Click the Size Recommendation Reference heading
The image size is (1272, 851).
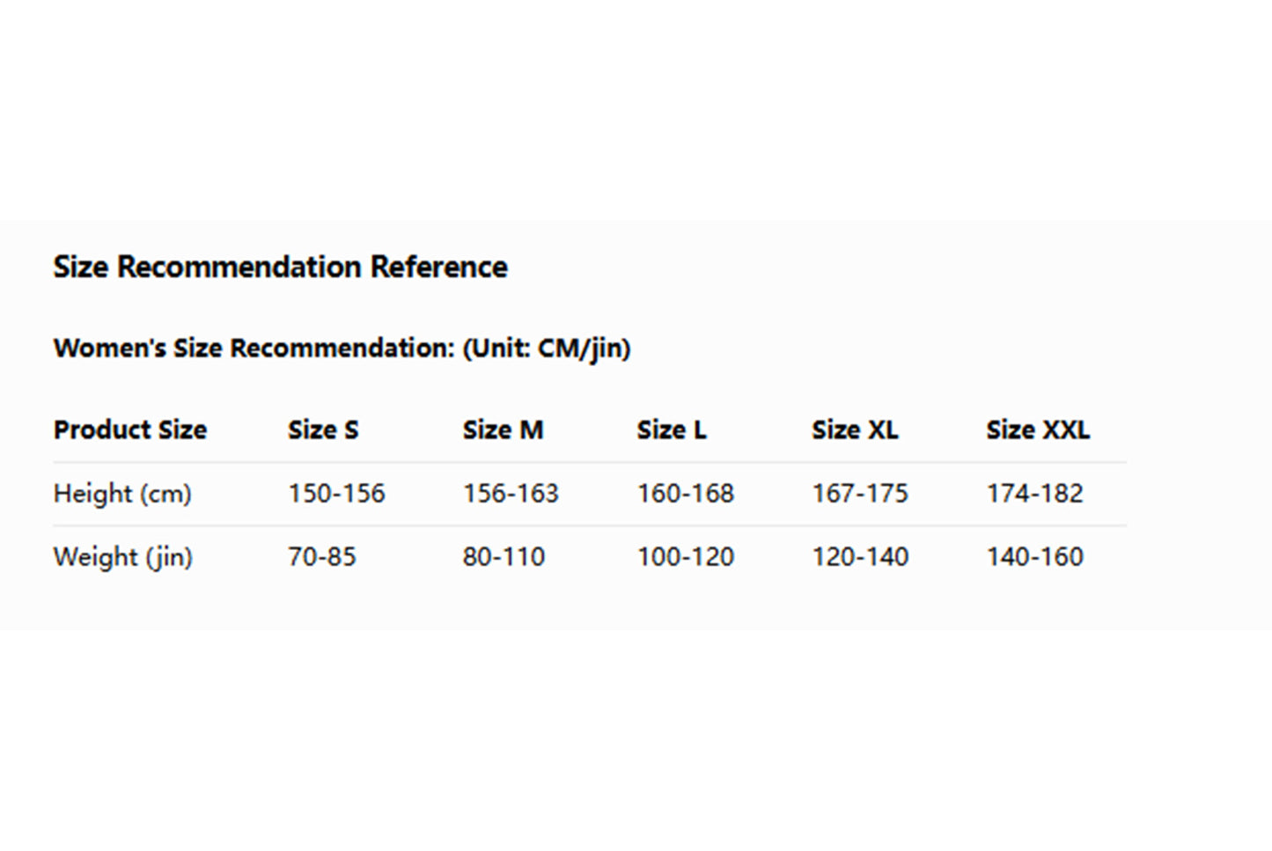[280, 267]
